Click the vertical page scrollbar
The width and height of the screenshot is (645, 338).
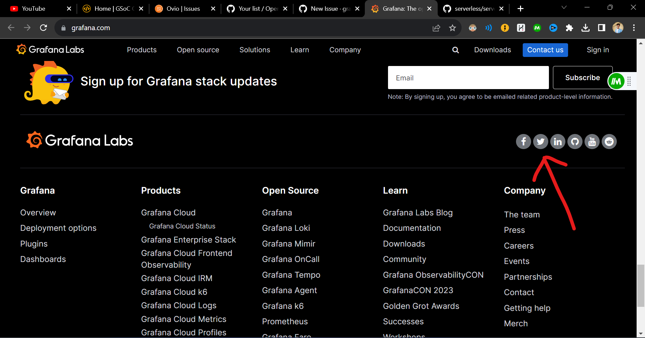click(x=641, y=286)
